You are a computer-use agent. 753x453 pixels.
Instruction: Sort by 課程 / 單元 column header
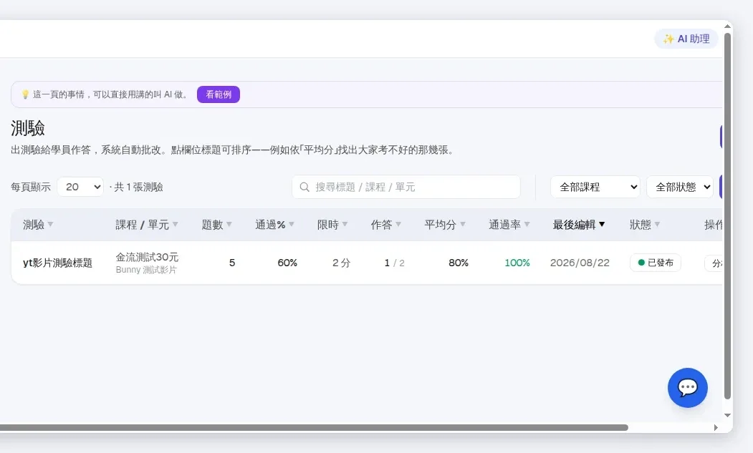(x=146, y=225)
